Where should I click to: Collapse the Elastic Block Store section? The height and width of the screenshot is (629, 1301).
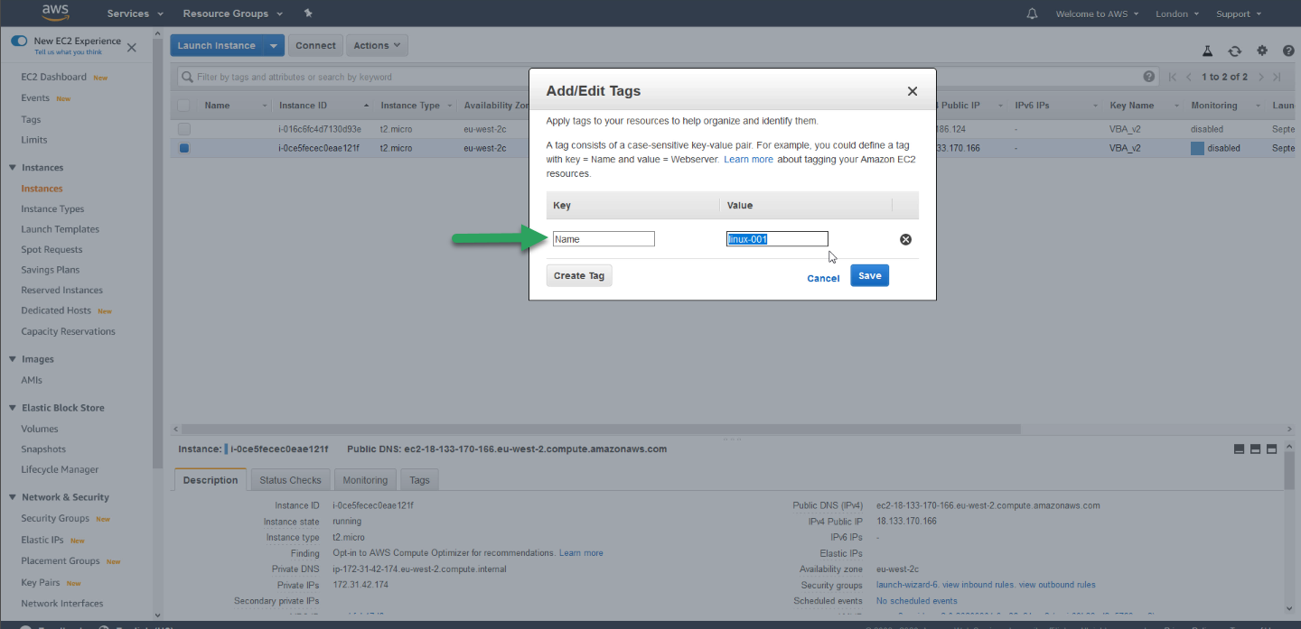(13, 408)
